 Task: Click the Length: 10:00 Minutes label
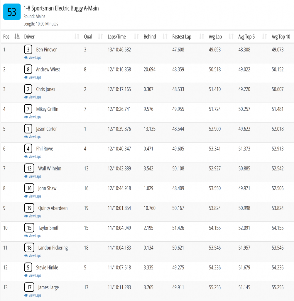41,24
